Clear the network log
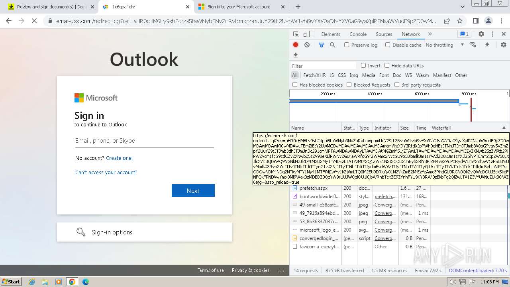The width and height of the screenshot is (510, 287). point(307,45)
